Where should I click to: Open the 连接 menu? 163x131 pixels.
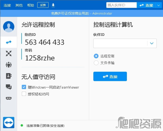click(x=7, y=5)
